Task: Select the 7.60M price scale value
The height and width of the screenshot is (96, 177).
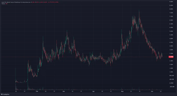Action: click(171, 13)
